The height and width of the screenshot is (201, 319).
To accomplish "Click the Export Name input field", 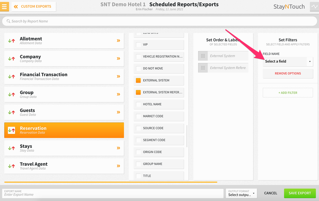I will click(x=113, y=193).
